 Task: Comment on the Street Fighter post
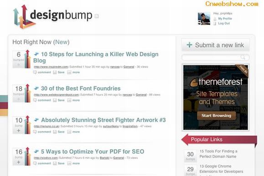[42, 132]
